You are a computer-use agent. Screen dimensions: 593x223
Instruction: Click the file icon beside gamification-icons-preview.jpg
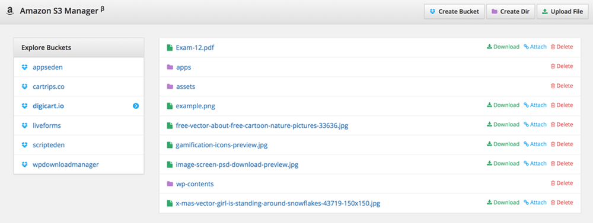tap(170, 145)
